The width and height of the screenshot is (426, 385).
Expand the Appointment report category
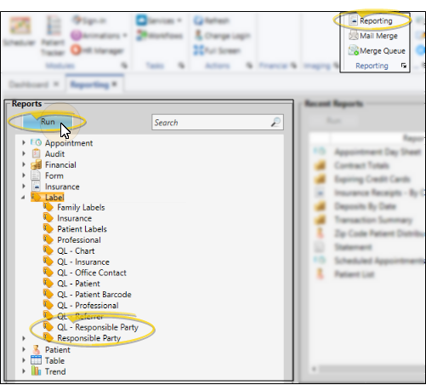[24, 143]
